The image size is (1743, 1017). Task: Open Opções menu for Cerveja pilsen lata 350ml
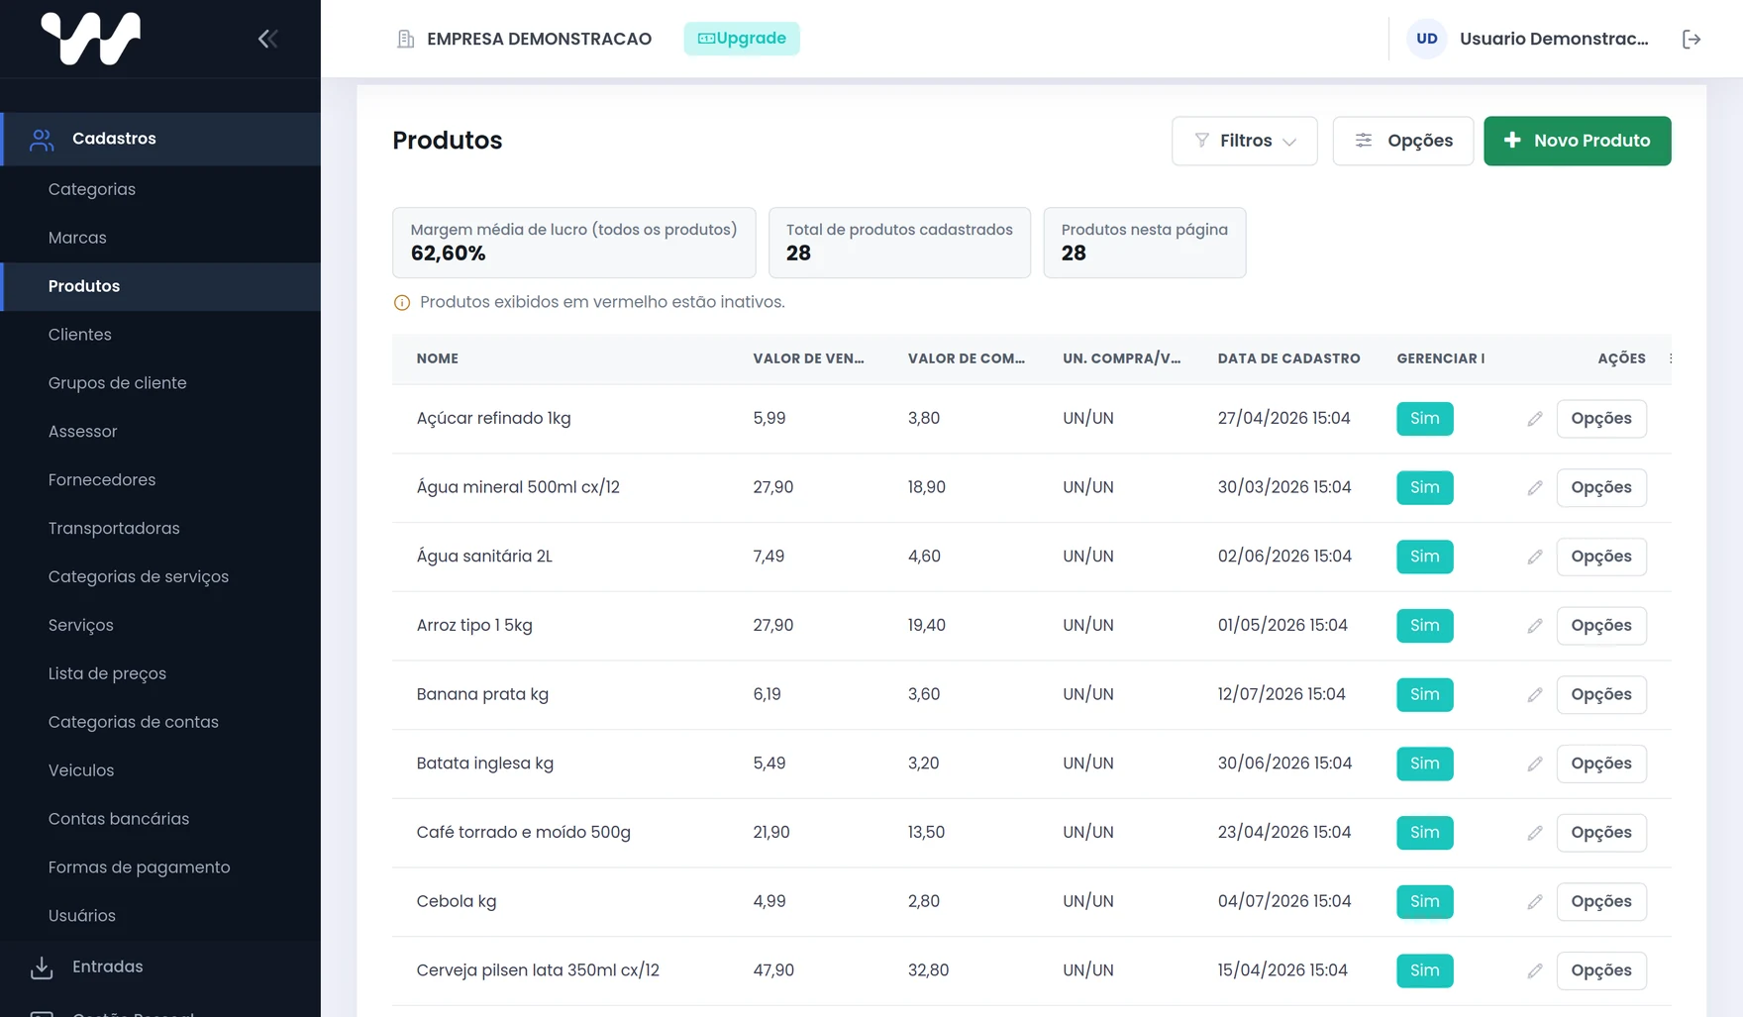(1601, 970)
